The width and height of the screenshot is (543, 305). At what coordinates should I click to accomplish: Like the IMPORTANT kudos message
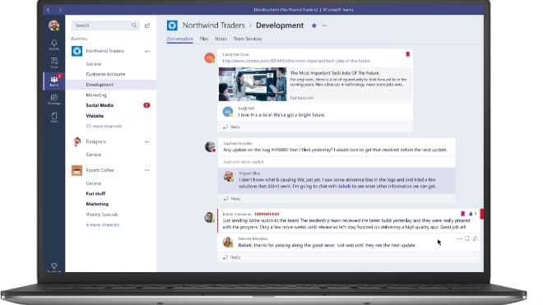click(x=471, y=214)
